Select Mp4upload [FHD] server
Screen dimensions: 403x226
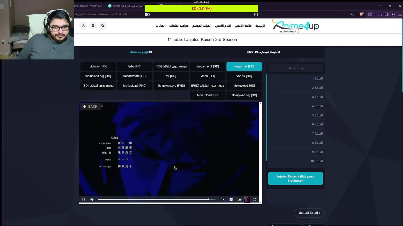pyautogui.click(x=134, y=86)
